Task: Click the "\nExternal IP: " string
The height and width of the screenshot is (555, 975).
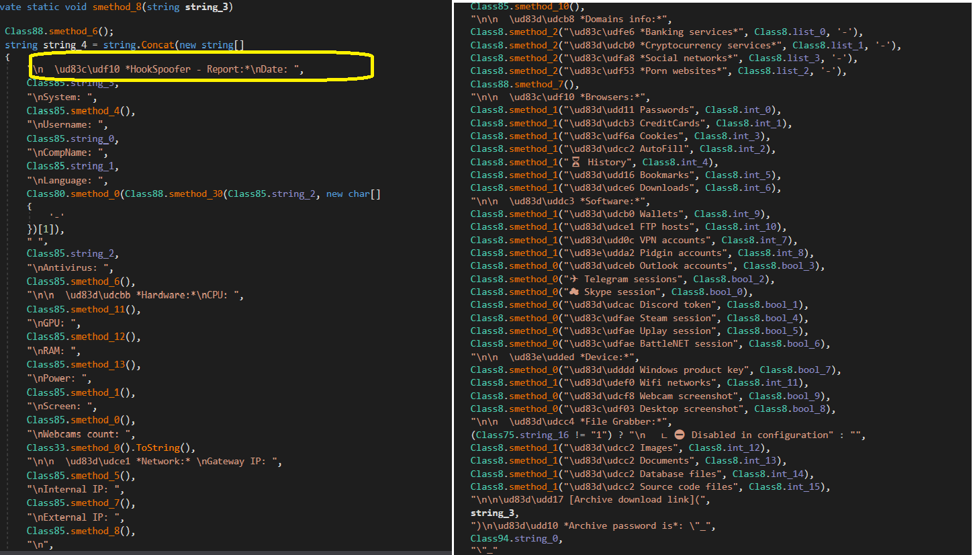Action: (75, 517)
